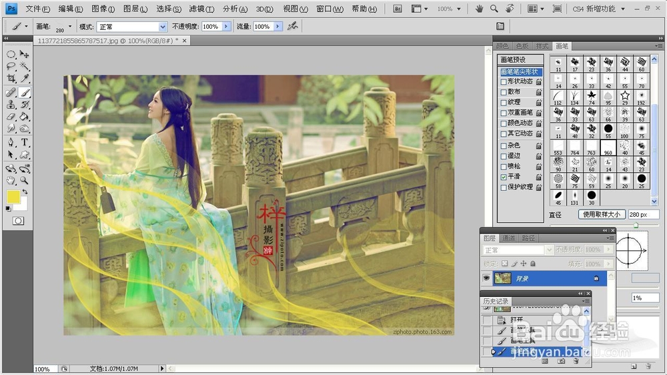Adjust the brush Diameter slider handle
The image size is (667, 375).
[x=636, y=225]
